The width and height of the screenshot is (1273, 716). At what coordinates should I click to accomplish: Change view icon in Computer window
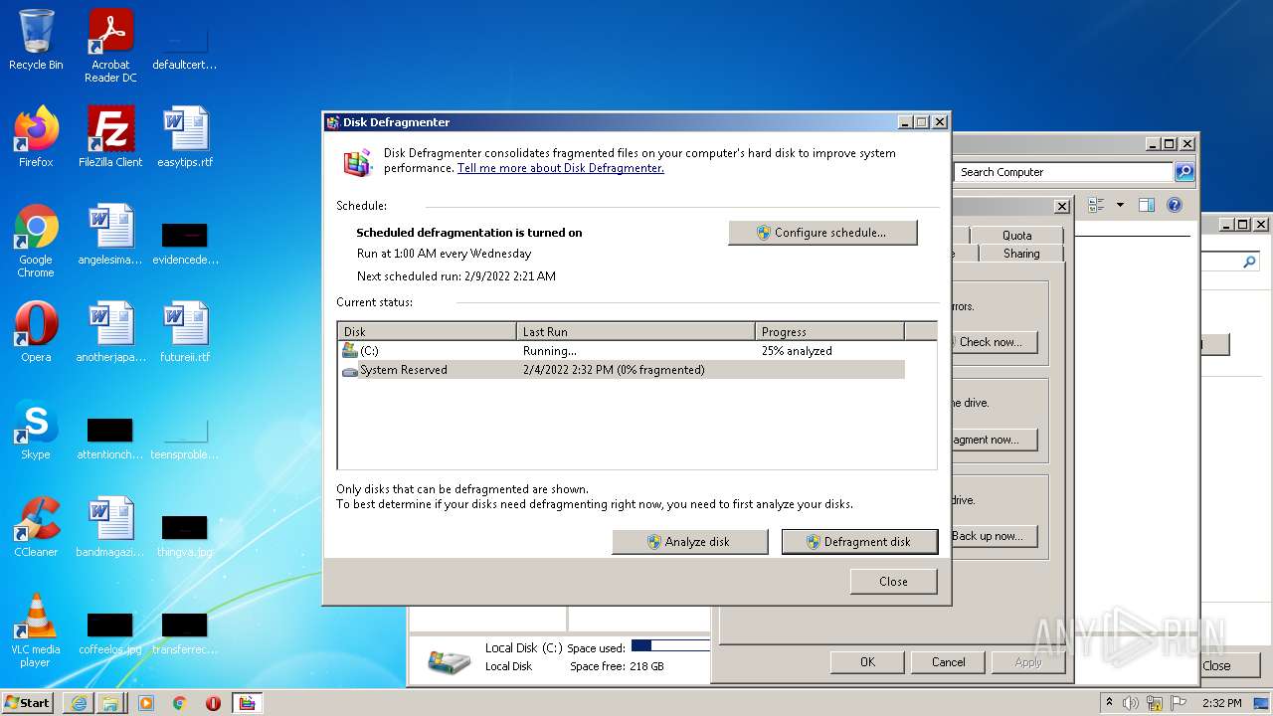1097,205
